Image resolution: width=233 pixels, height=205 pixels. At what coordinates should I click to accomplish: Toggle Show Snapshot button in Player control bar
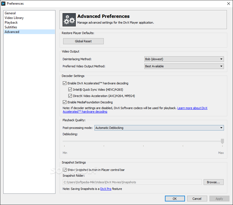(x=64, y=170)
